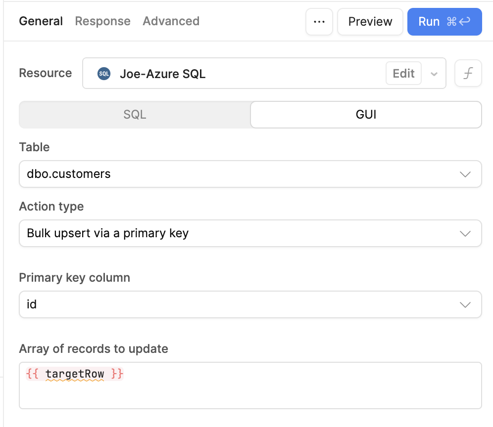Image resolution: width=493 pixels, height=427 pixels.
Task: Select GUI mode in the segmented control
Action: [366, 115]
